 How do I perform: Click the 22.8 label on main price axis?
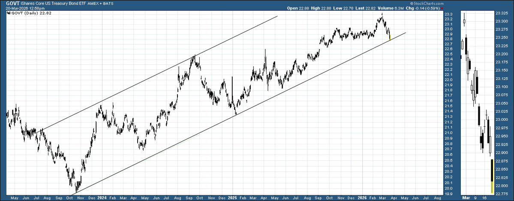(x=448, y=39)
